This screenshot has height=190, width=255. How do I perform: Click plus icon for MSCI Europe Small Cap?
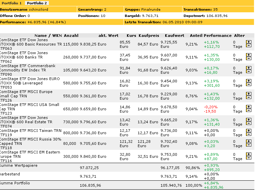pyautogui.click(x=248, y=94)
